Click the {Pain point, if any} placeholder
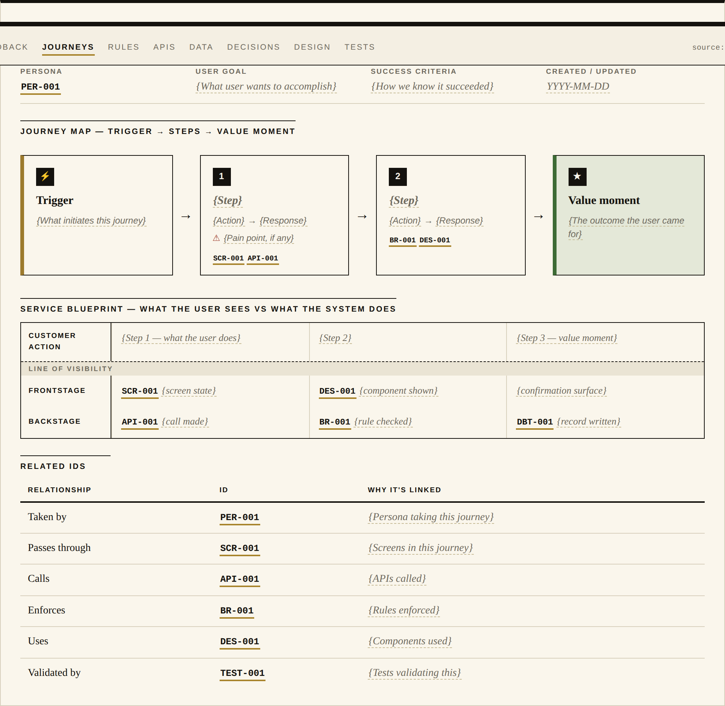This screenshot has width=725, height=706. click(x=259, y=238)
